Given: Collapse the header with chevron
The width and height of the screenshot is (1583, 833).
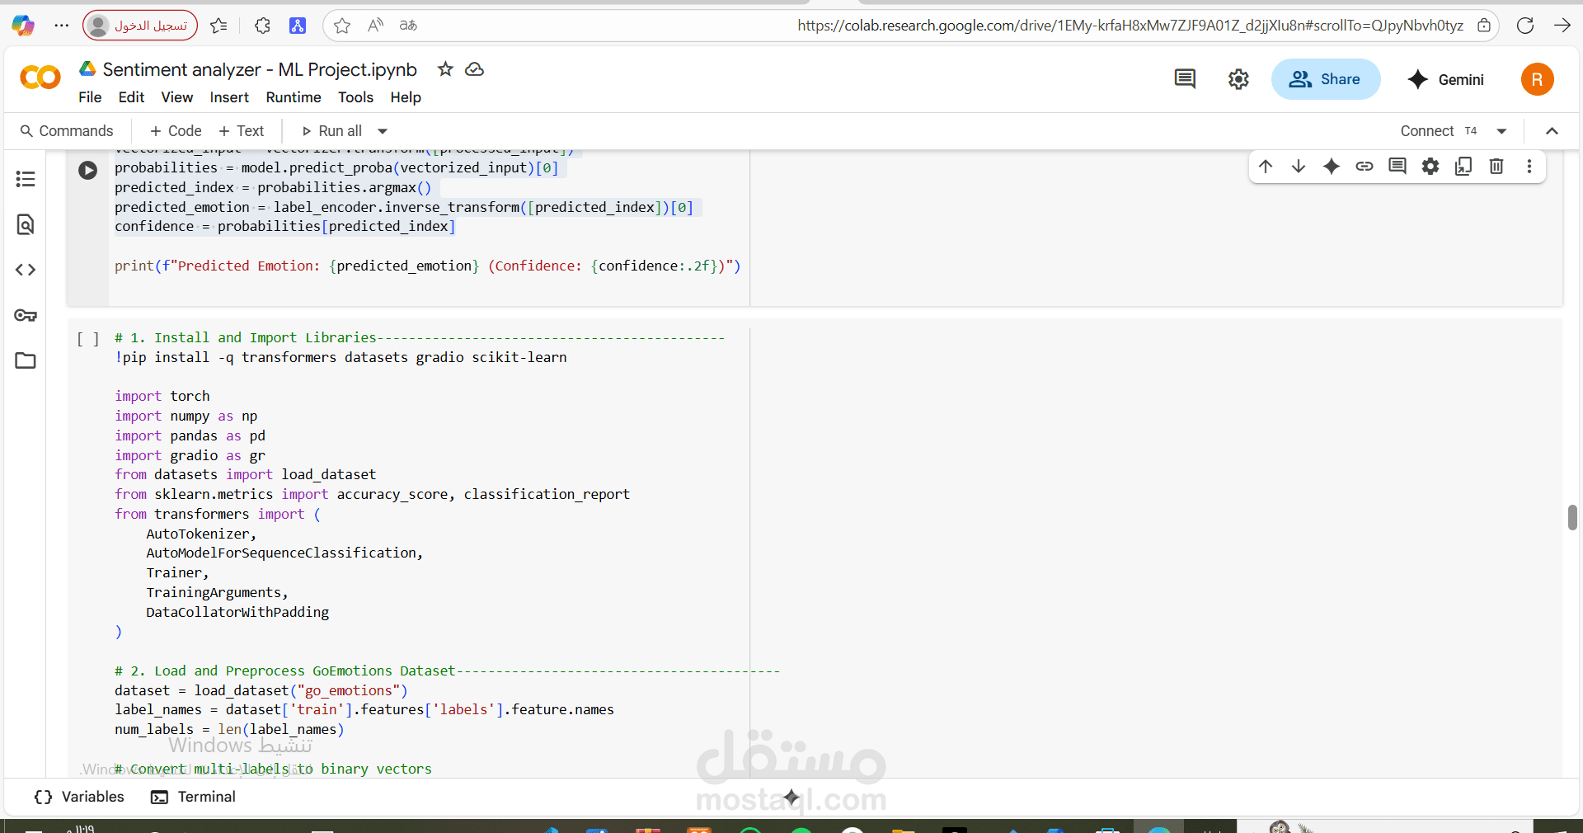Looking at the screenshot, I should pos(1552,131).
